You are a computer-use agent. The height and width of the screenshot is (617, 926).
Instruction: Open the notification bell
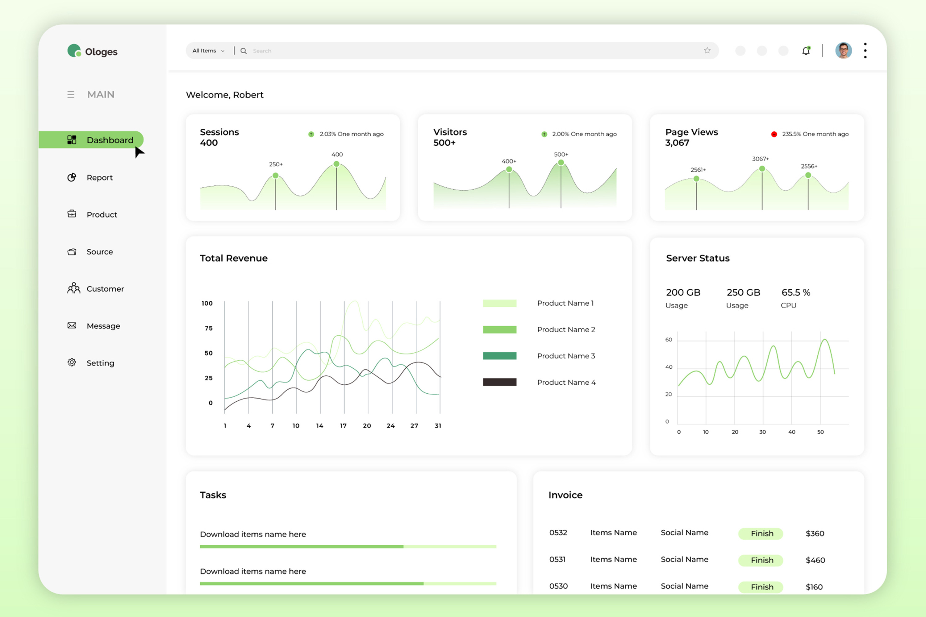[x=806, y=51]
